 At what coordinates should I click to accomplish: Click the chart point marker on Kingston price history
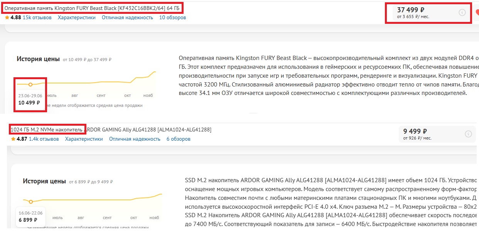tap(30, 84)
